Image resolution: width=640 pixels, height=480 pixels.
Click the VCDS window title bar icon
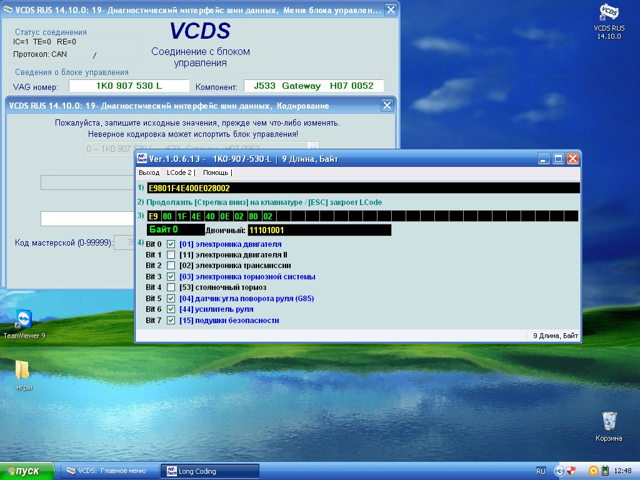(7, 10)
